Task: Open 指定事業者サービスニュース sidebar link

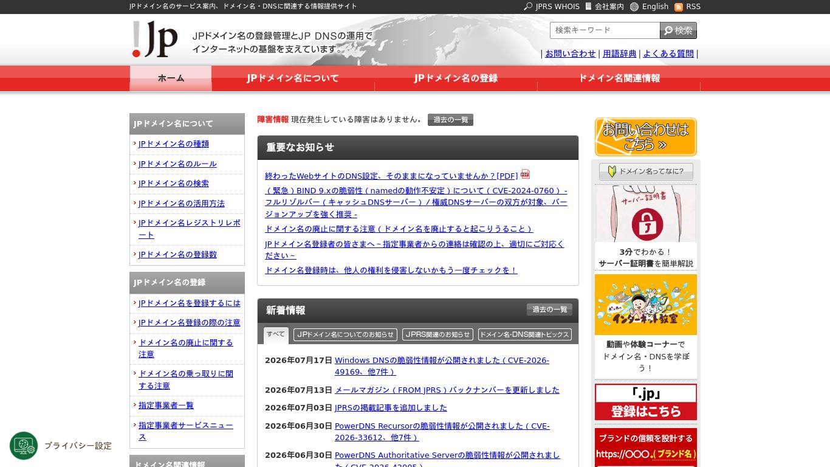Action: [x=186, y=432]
